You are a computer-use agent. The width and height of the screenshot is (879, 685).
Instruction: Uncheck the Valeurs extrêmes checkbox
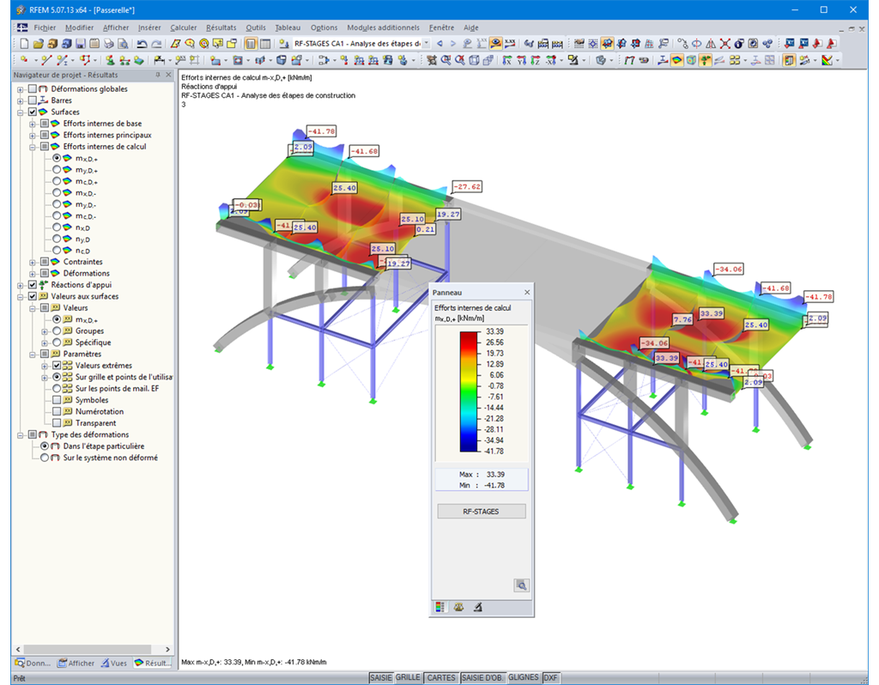coord(57,366)
